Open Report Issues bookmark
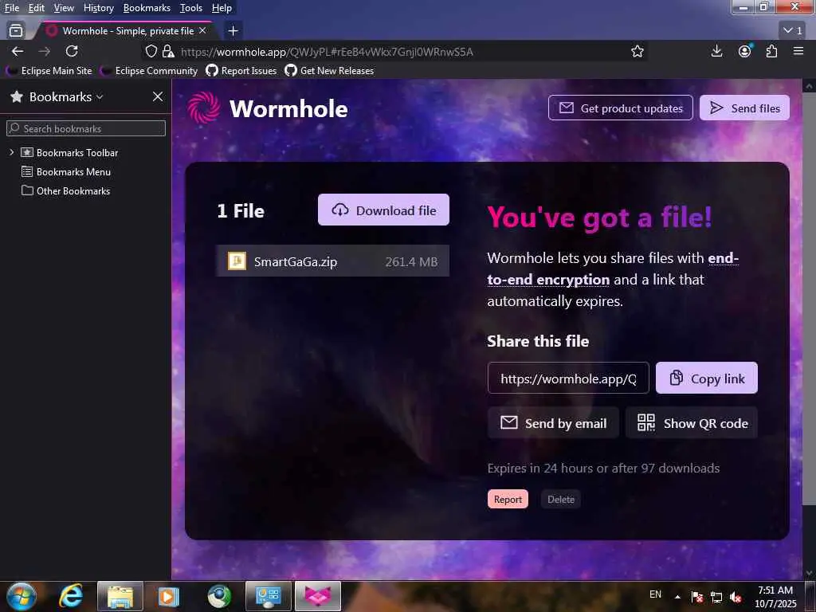This screenshot has height=612, width=816. pos(241,71)
